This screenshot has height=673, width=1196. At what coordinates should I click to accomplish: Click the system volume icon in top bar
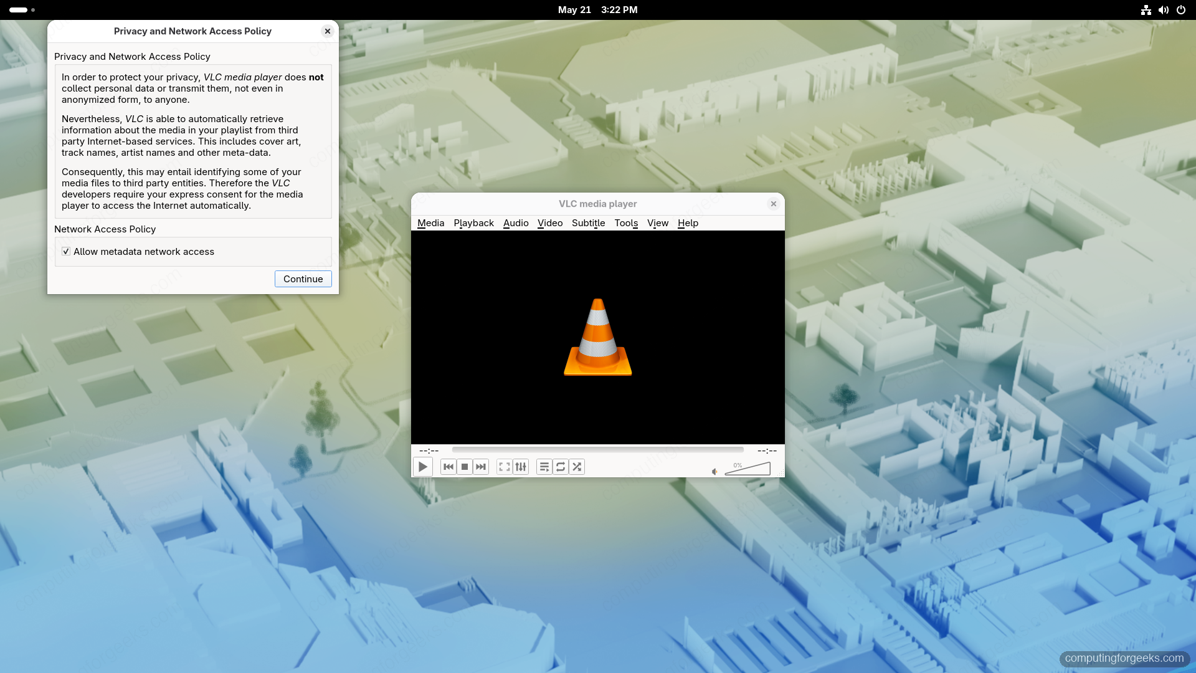(x=1164, y=10)
